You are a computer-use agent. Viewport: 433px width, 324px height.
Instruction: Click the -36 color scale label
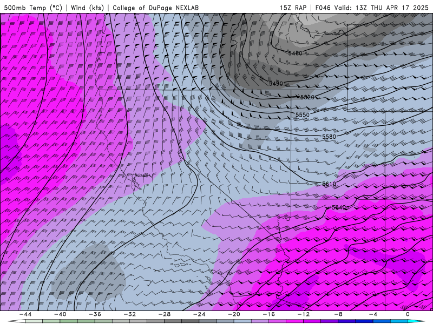95,314
